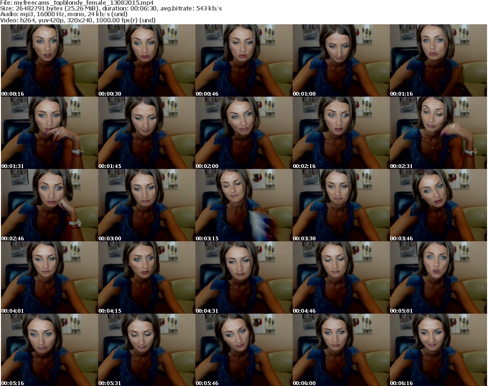Select the thumbnail frame stamped 00:00:30

pyautogui.click(x=147, y=60)
